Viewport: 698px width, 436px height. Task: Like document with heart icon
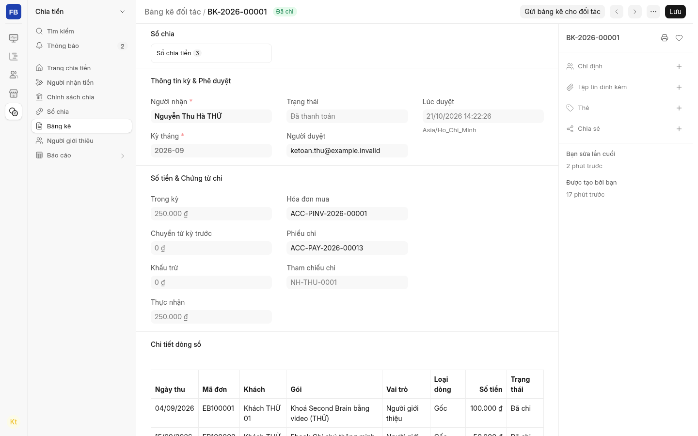pos(679,38)
